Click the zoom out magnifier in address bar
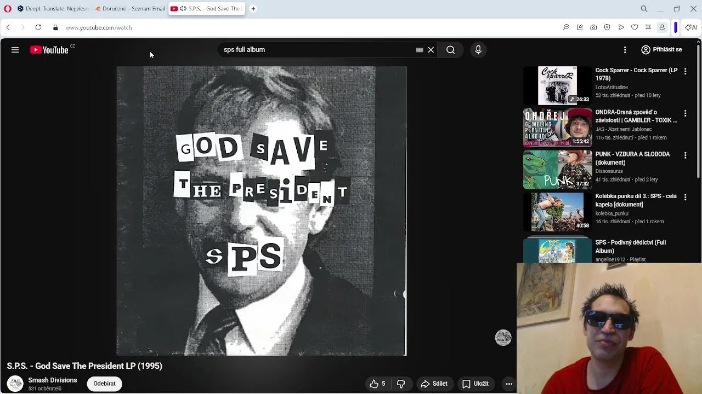 [x=566, y=27]
